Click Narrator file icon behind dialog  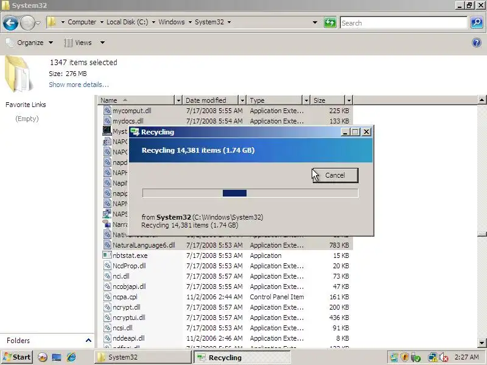click(x=107, y=224)
